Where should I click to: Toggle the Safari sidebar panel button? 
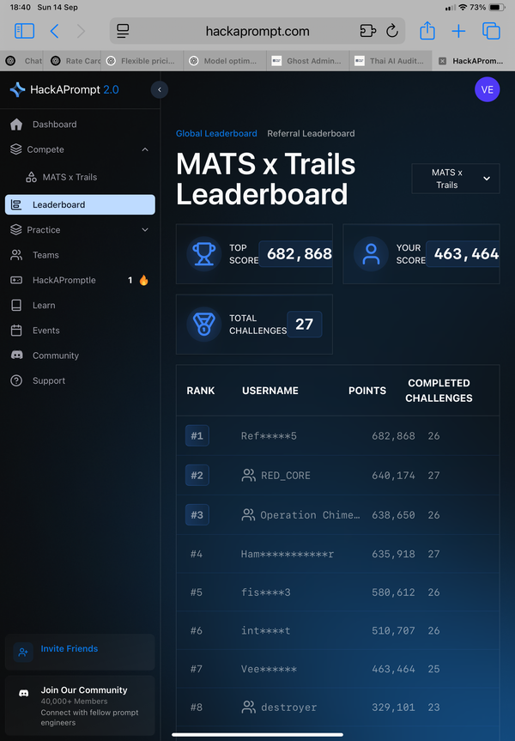[x=24, y=32]
